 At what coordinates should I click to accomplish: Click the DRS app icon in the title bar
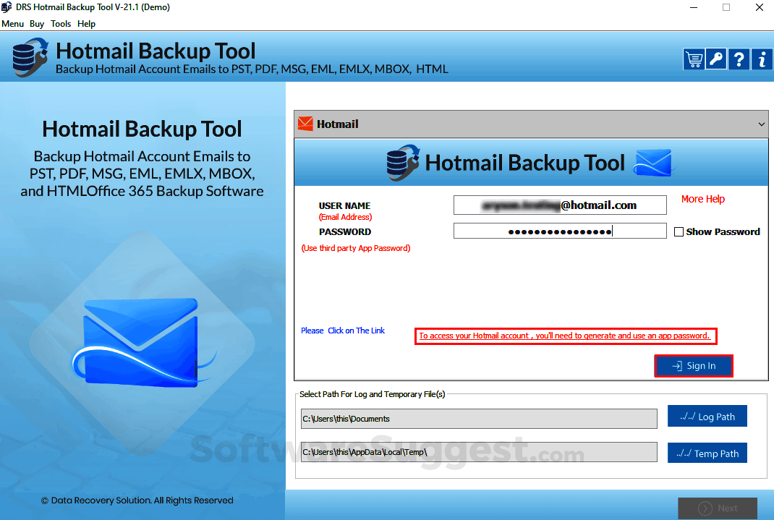(x=7, y=7)
